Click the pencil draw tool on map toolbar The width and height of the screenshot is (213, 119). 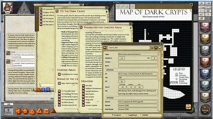[x=123, y=7]
